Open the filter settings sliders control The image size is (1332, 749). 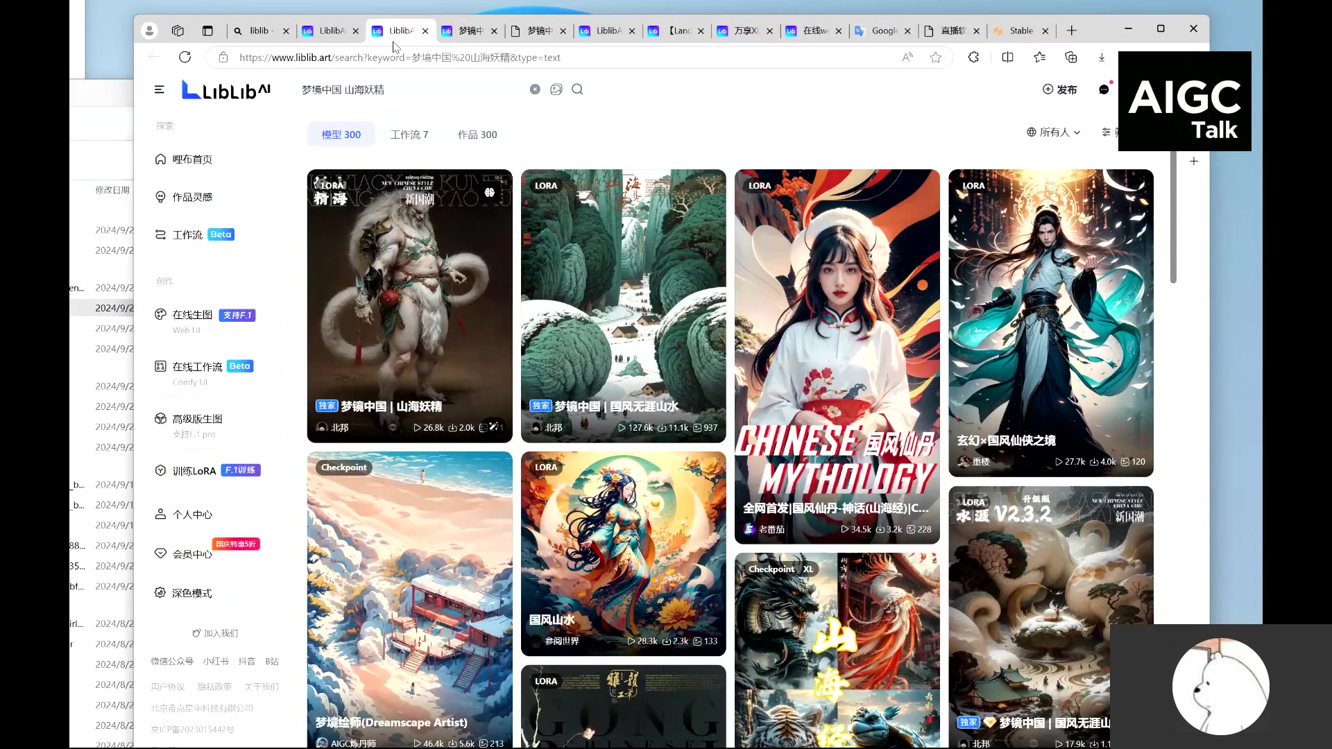1108,132
